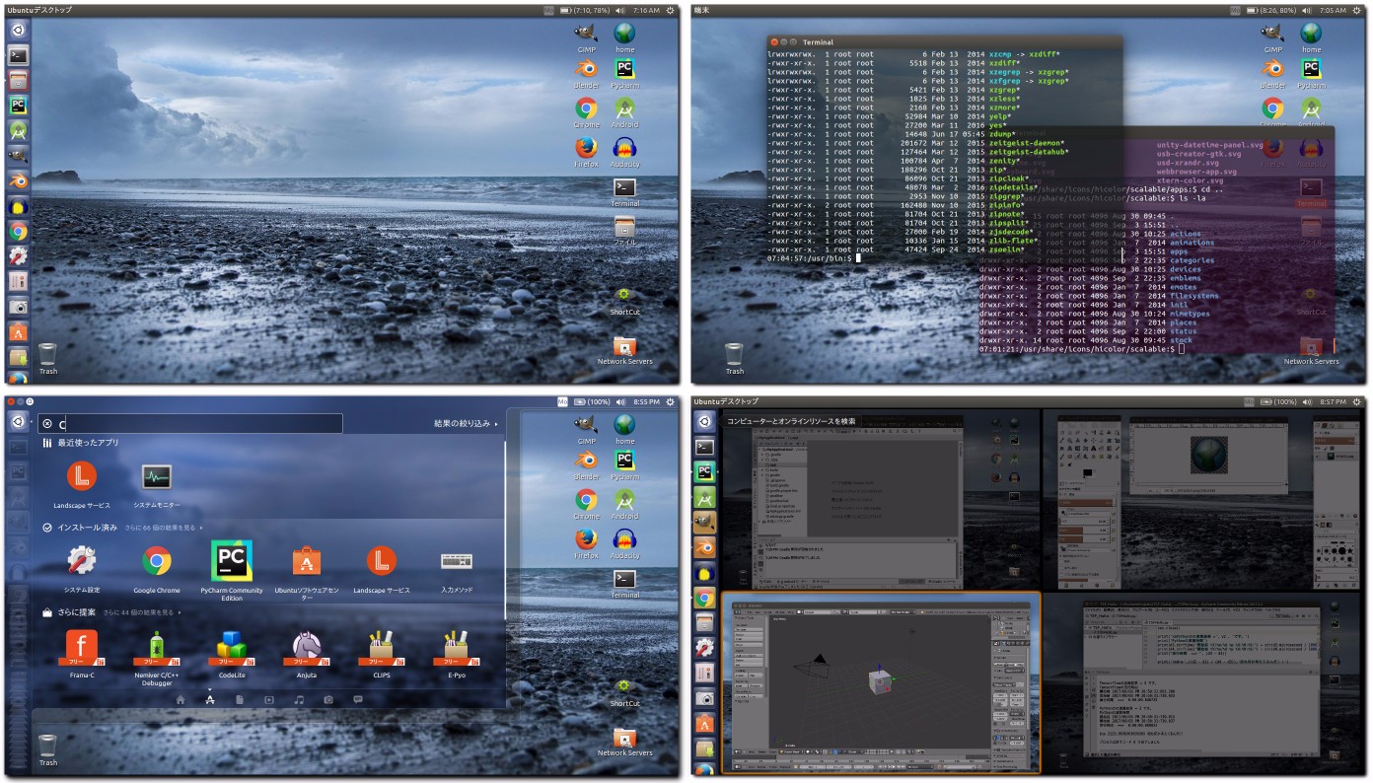Viewport: 1373px width, 783px height.
Task: Switch to Files lens in the Dash lens bar
Action: click(240, 699)
